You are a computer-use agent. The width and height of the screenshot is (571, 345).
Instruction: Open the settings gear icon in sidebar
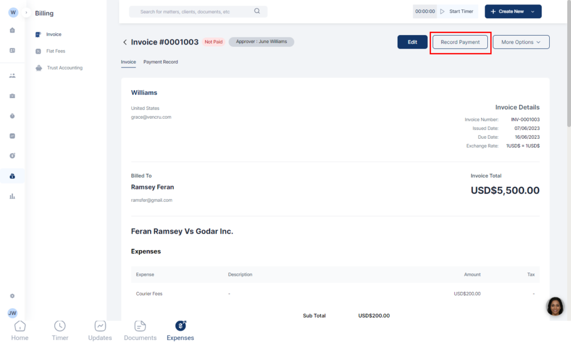pos(12,296)
